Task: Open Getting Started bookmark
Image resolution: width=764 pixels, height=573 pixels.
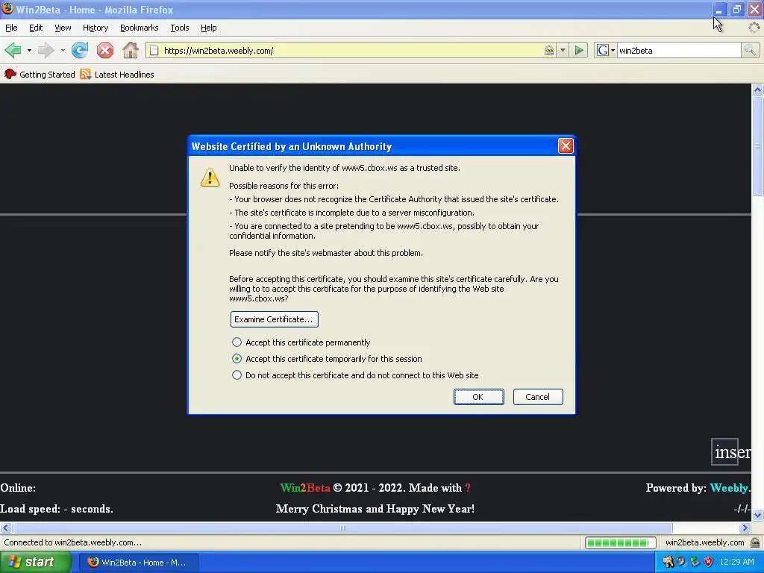Action: [40, 75]
